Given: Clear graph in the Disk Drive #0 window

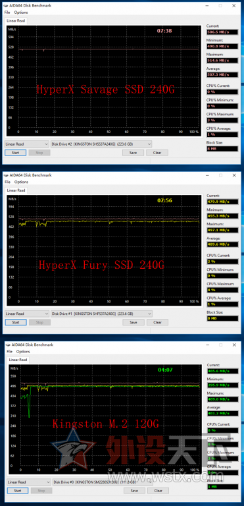Looking at the screenshot, I should coord(159,490).
